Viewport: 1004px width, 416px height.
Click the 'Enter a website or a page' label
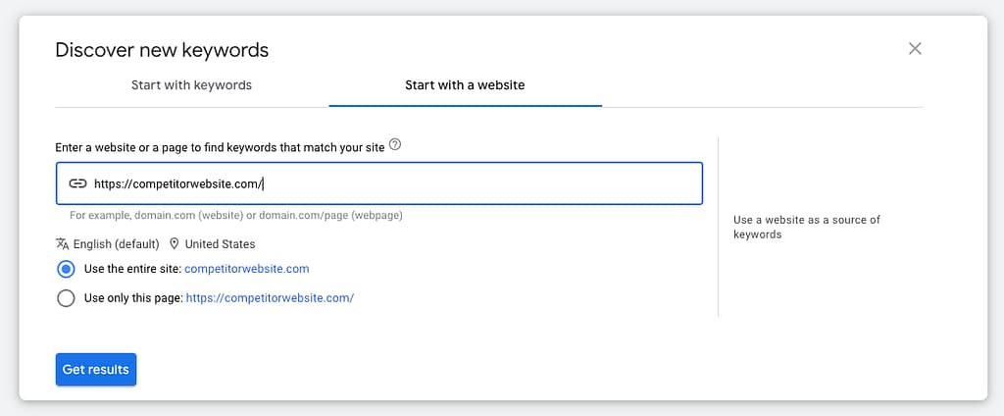tap(221, 147)
